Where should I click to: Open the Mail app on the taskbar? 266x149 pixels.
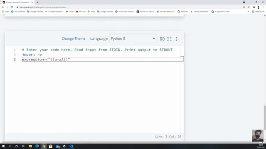click(x=58, y=146)
